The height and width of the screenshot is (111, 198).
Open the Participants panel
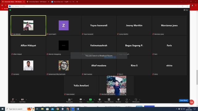pos(69,100)
